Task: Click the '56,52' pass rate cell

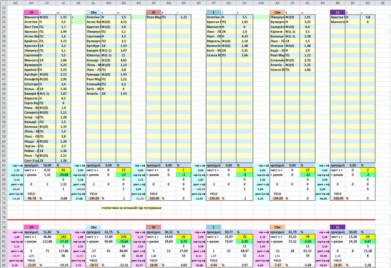Action: click(169, 232)
